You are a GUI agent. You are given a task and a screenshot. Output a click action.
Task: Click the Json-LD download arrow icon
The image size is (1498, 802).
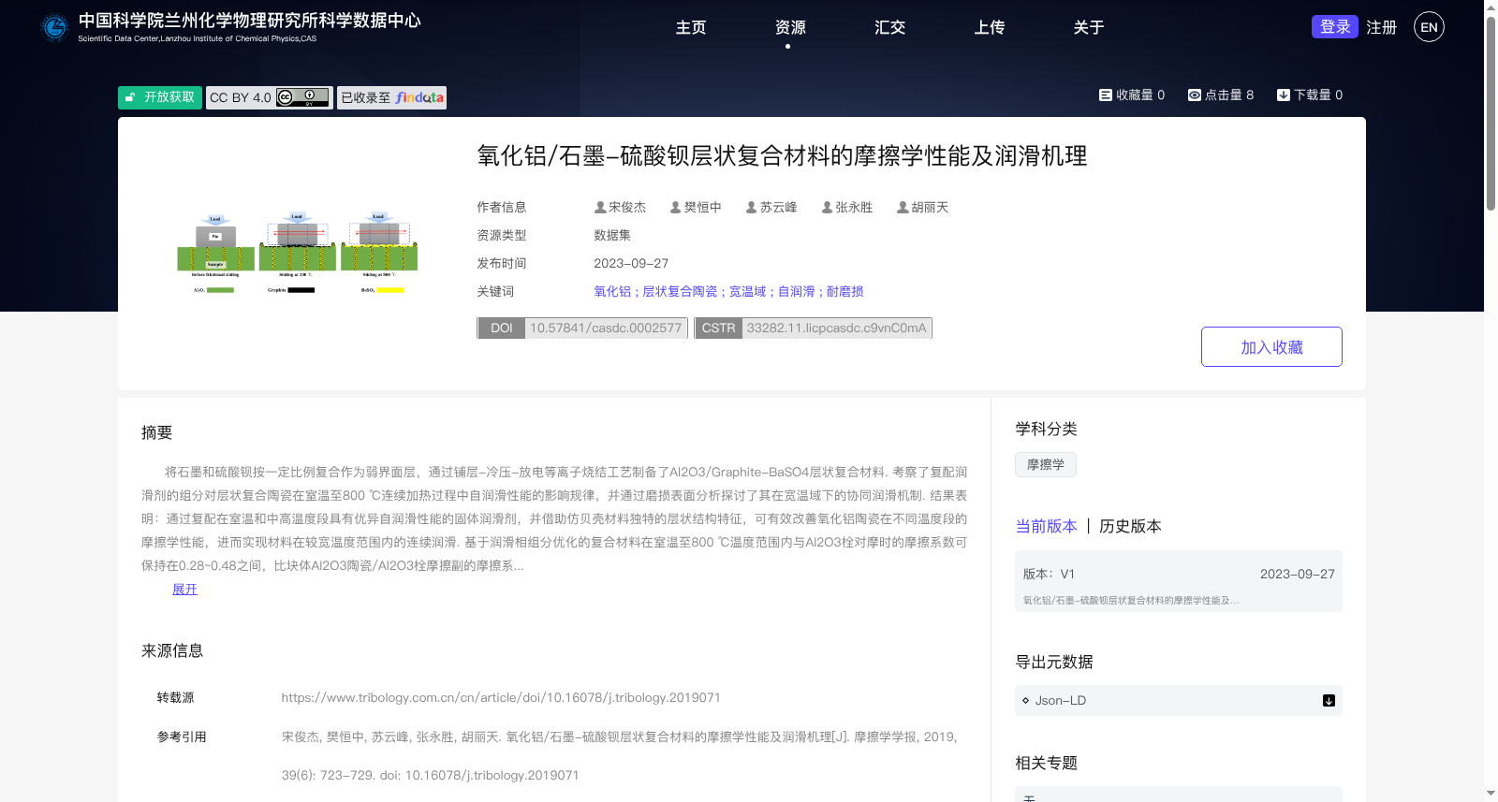coord(1329,700)
